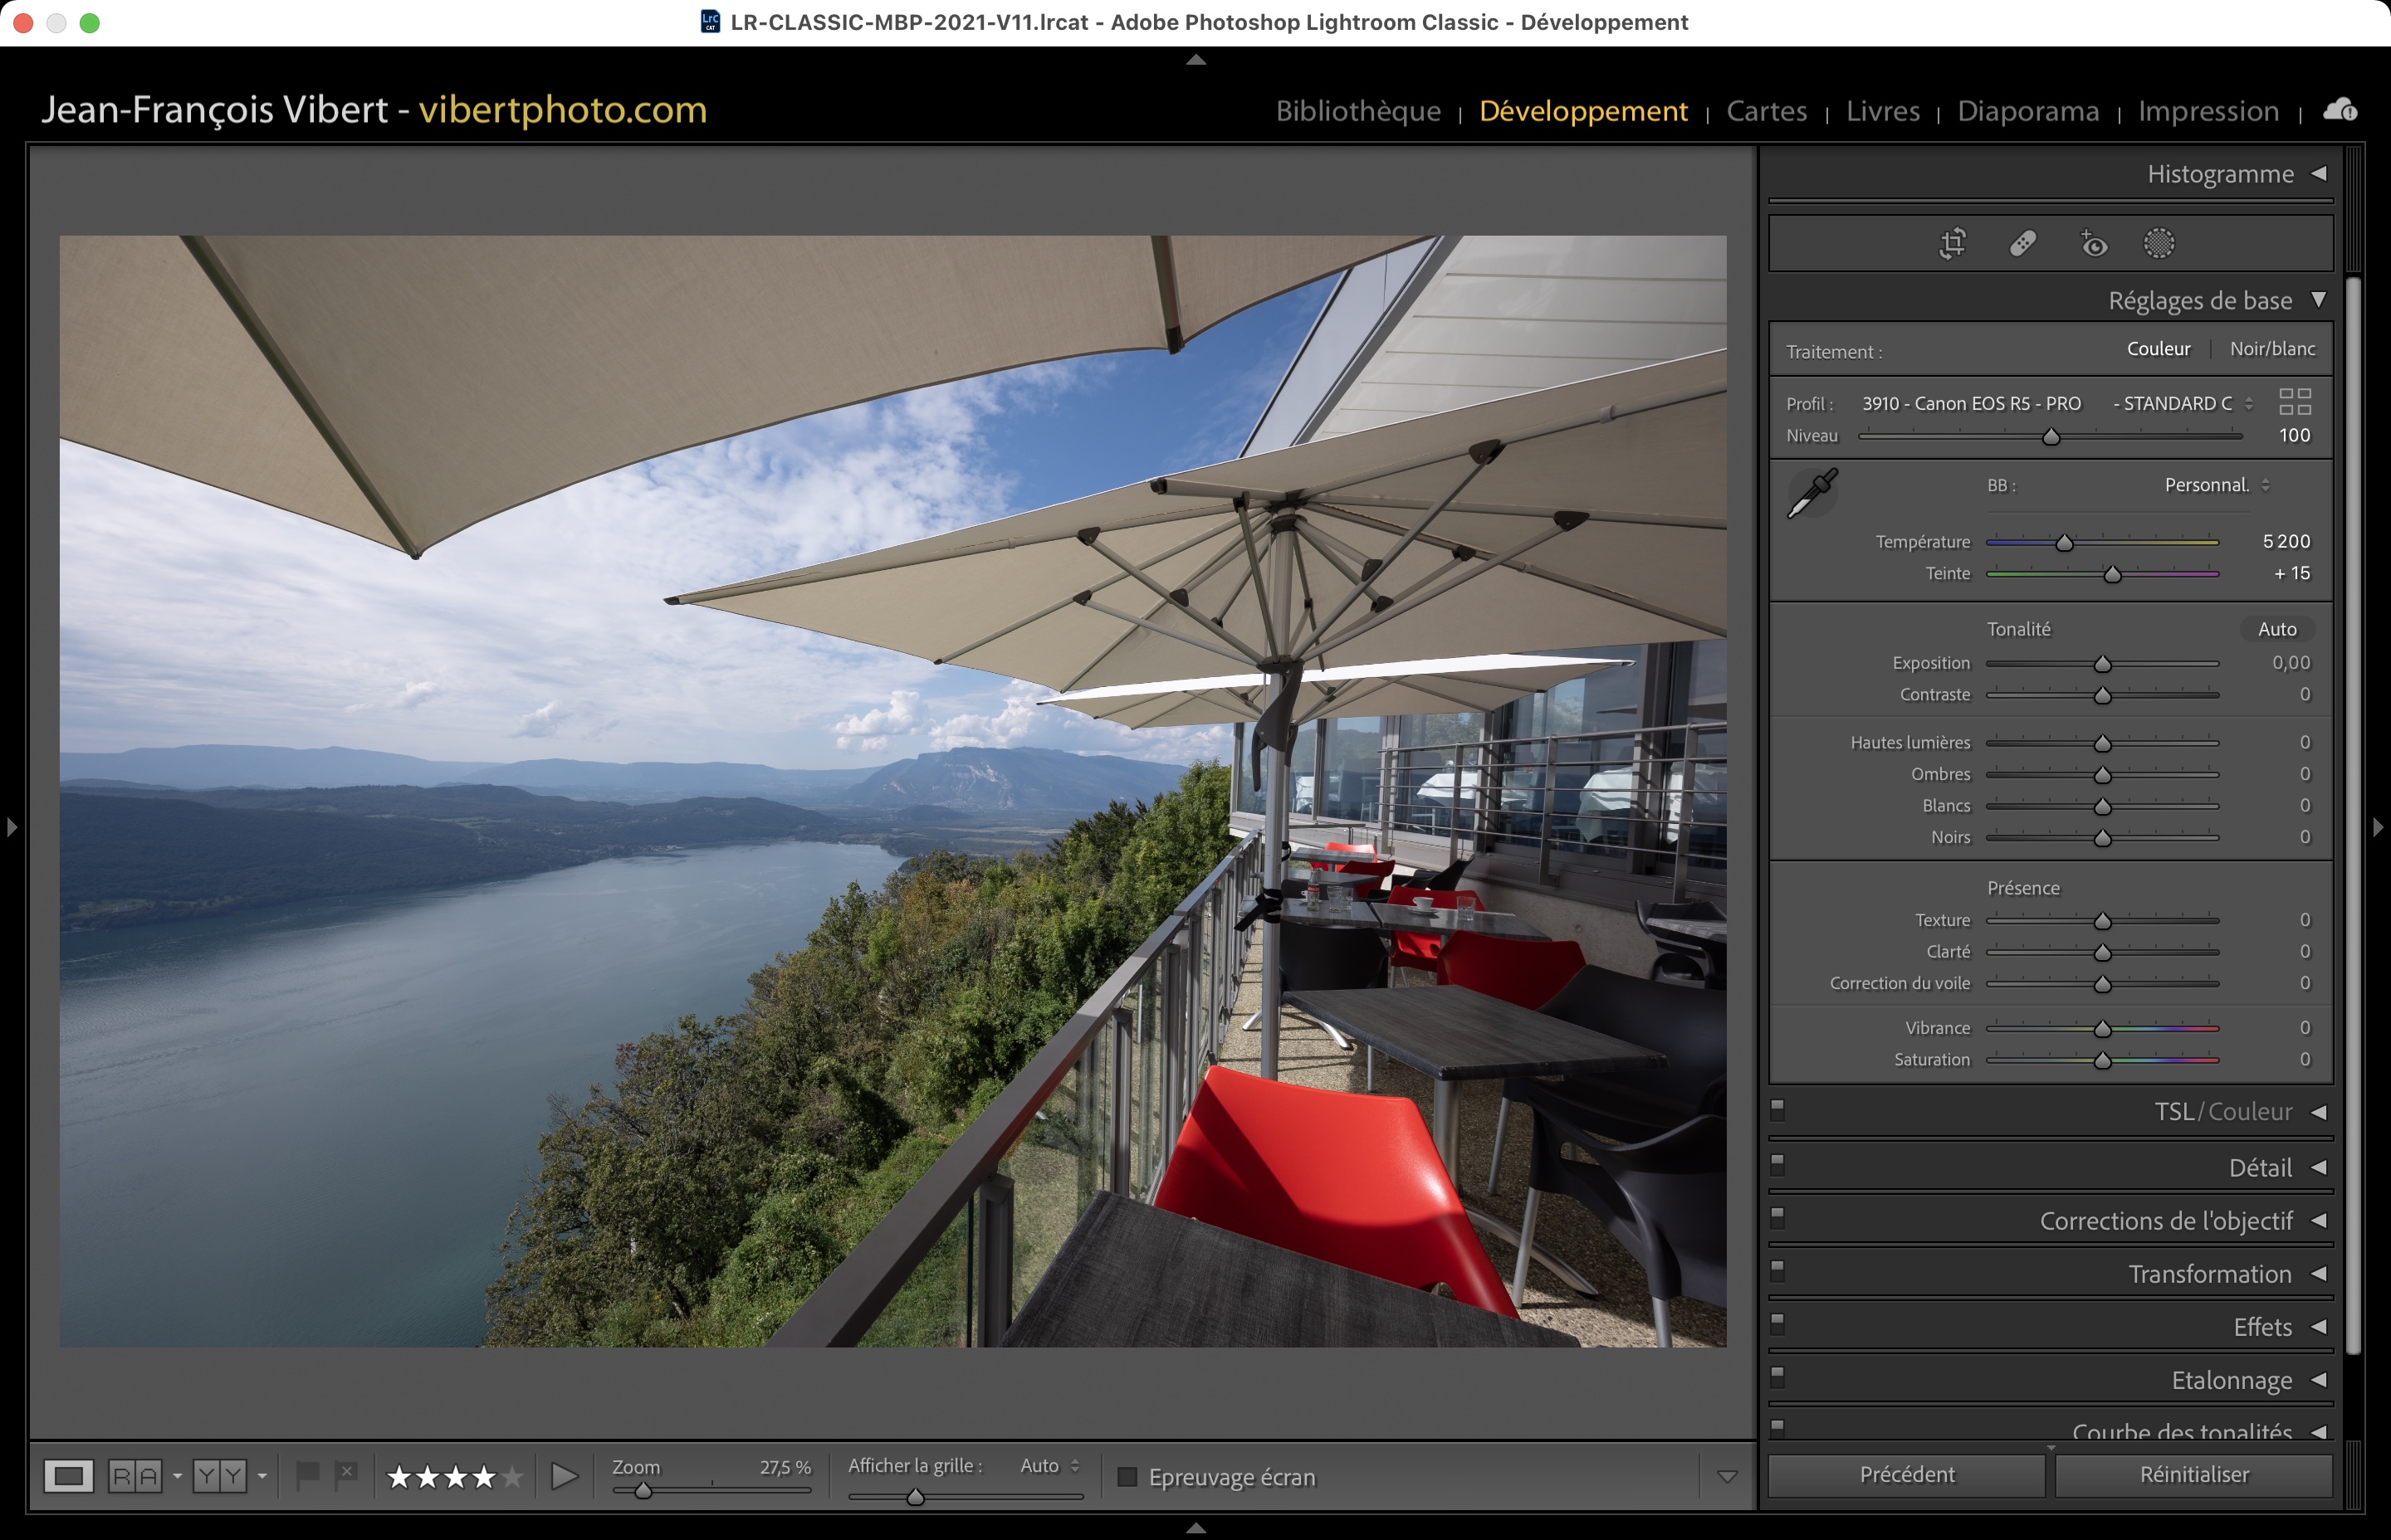Toggle the Détail panel on/off switch
The width and height of the screenshot is (2391, 1540).
point(1777,1164)
